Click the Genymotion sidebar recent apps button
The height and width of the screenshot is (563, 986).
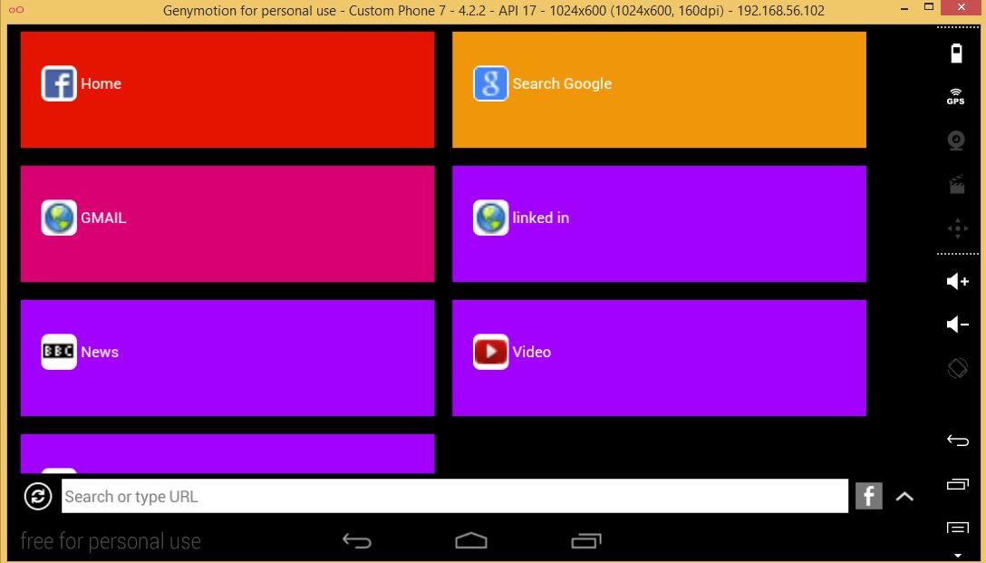pyautogui.click(x=958, y=484)
